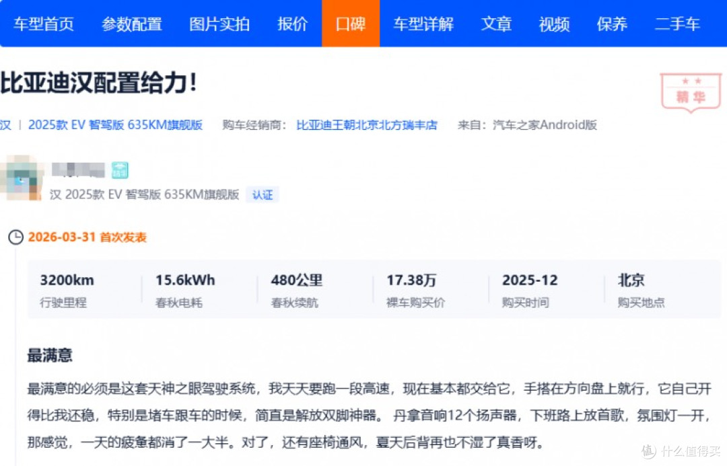The width and height of the screenshot is (727, 466).
Task: Switch to the 文章 tab
Action: 496,24
